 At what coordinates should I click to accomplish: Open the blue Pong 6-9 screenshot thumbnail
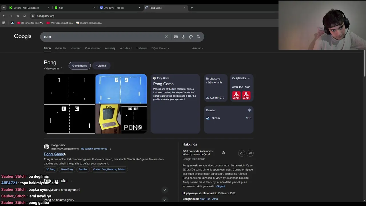point(121,89)
